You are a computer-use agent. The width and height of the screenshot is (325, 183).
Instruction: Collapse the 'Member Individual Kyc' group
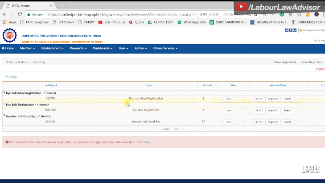4,115
